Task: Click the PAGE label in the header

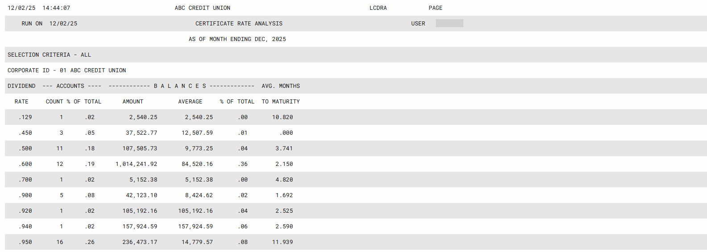Action: click(435, 8)
